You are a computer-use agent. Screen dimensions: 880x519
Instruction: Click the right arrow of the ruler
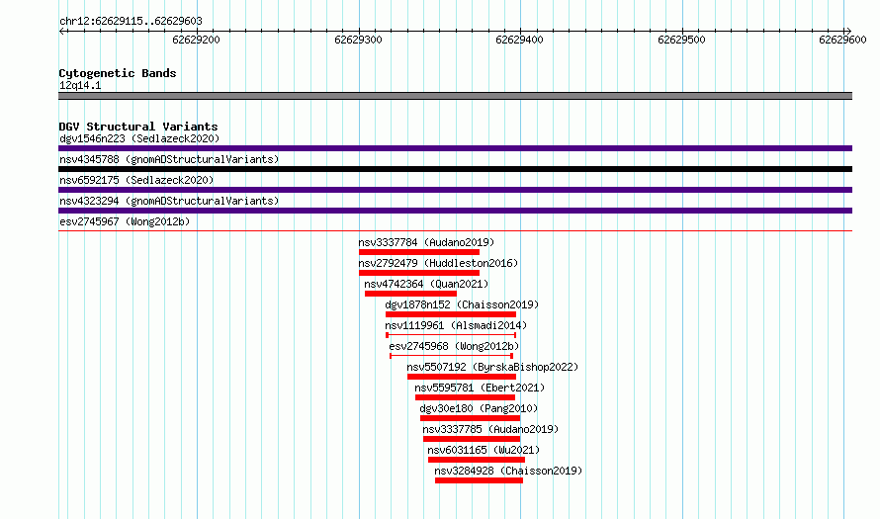pyautogui.click(x=848, y=31)
